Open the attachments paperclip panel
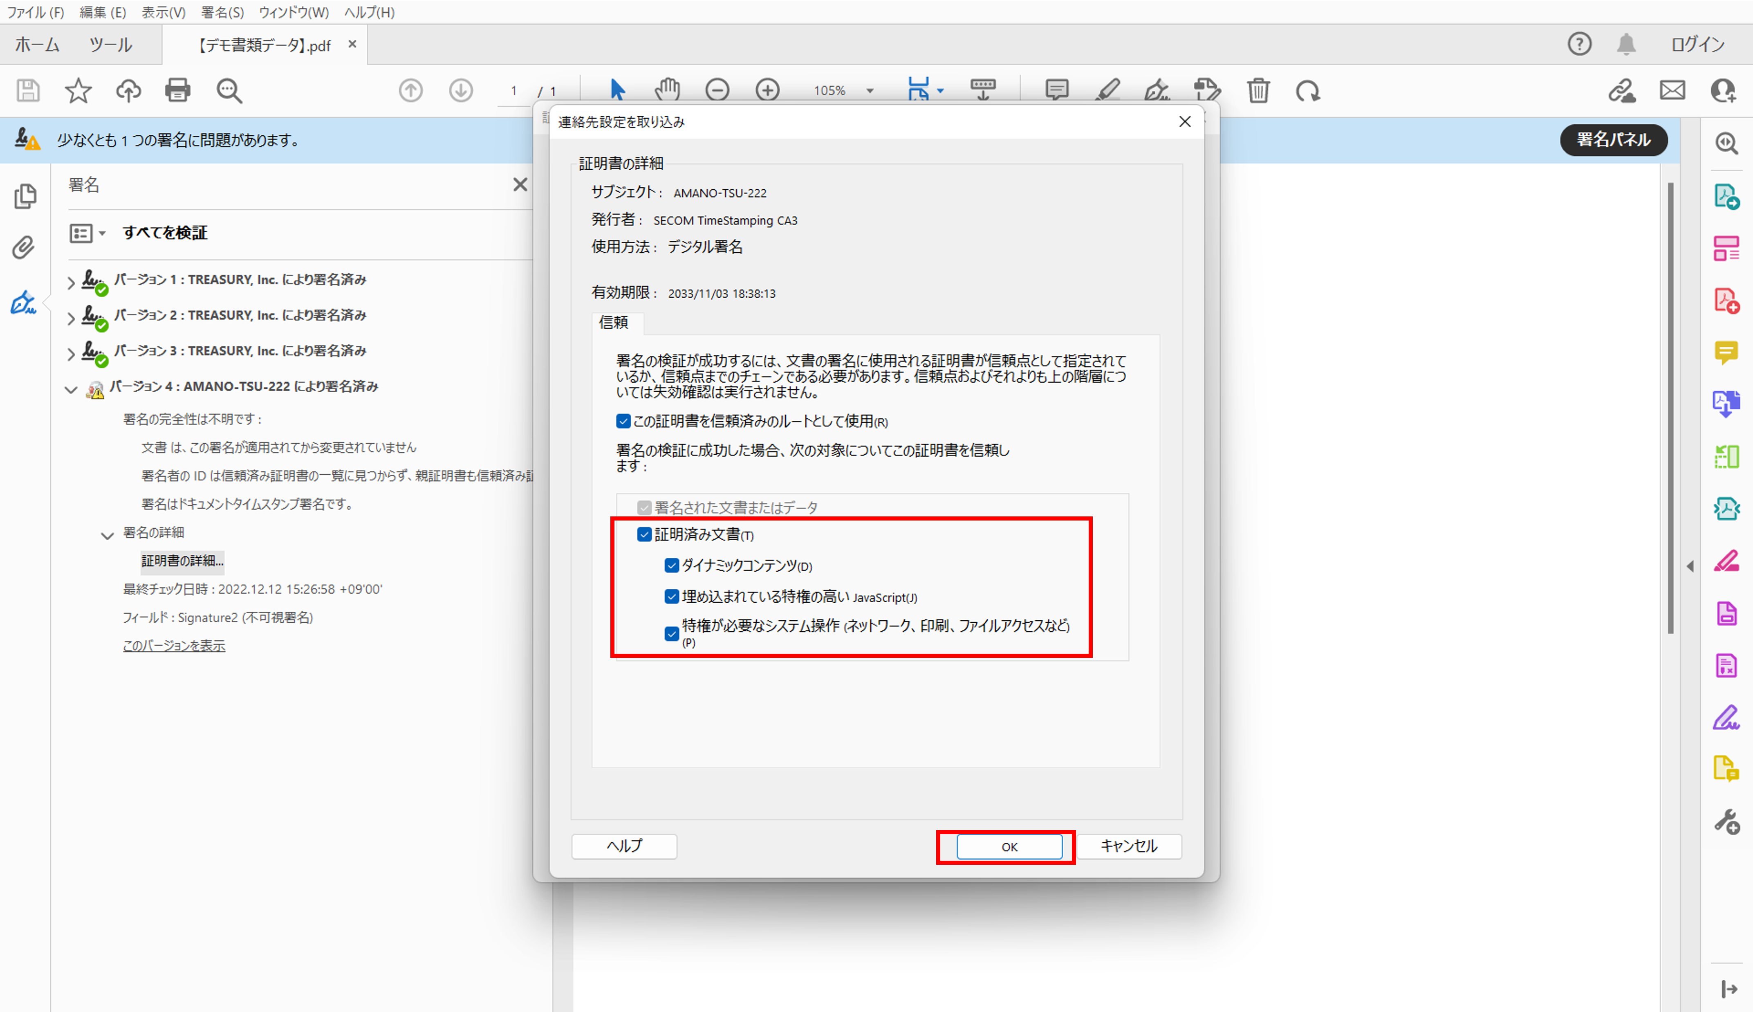Screen dimensions: 1753x1012 click(x=24, y=248)
